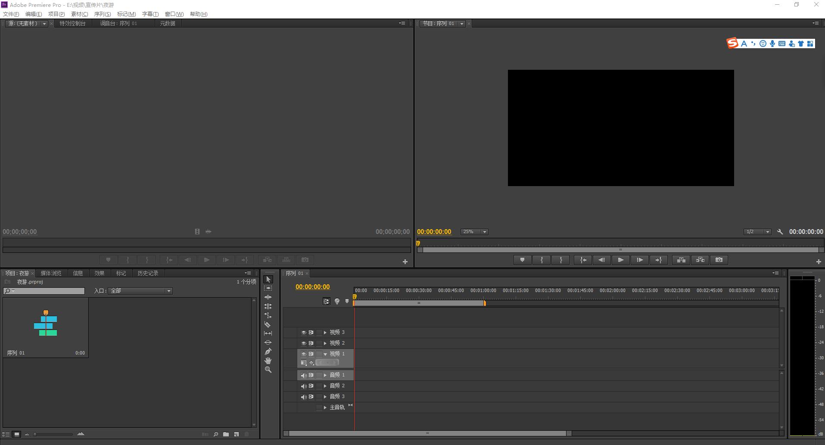Open the 序列(S) menu
Viewport: 825px width, 445px height.
pos(103,14)
